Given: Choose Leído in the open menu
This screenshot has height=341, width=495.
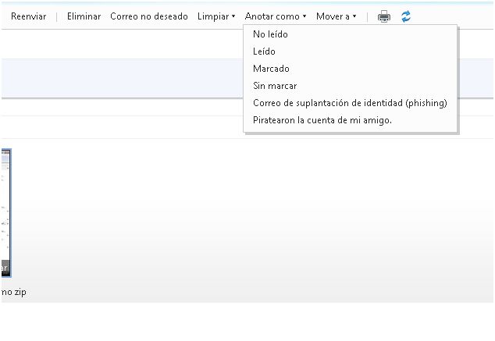Looking at the screenshot, I should pos(264,52).
